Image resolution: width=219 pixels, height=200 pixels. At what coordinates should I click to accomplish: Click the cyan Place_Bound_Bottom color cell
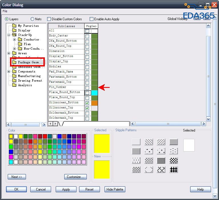[95, 93]
